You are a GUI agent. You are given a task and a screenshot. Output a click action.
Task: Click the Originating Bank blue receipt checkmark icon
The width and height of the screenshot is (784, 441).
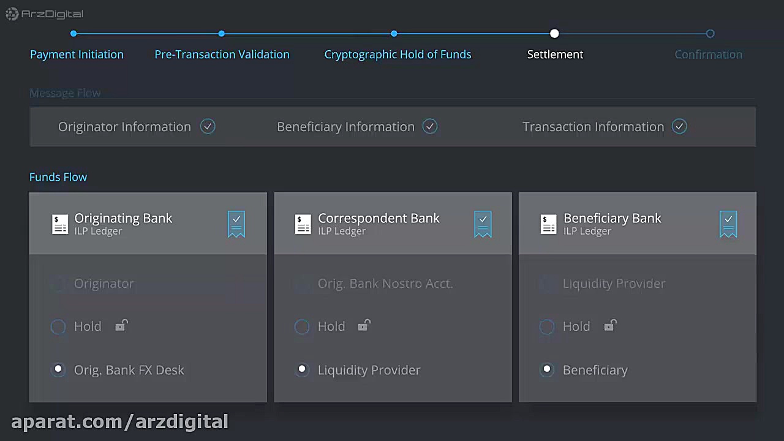click(x=236, y=224)
